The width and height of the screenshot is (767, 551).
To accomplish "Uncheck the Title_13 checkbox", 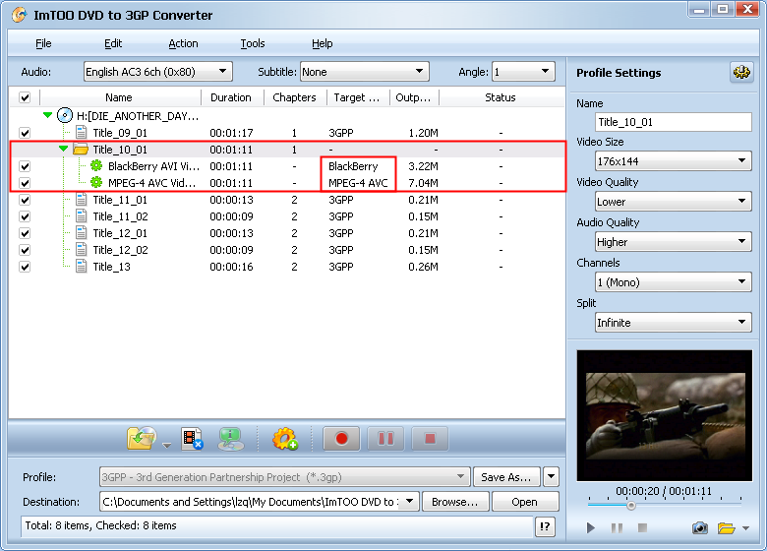I will (25, 267).
